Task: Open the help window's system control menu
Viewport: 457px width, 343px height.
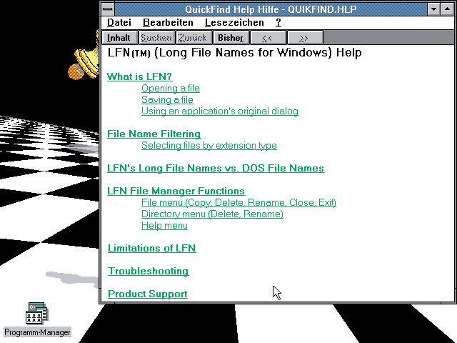Action: pos(108,9)
